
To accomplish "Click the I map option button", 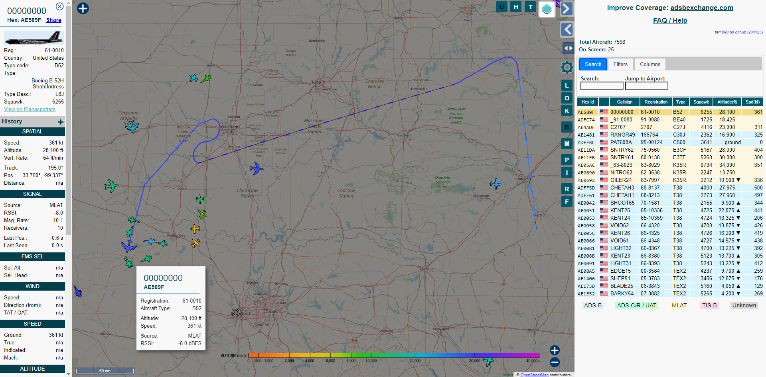I will [x=567, y=173].
